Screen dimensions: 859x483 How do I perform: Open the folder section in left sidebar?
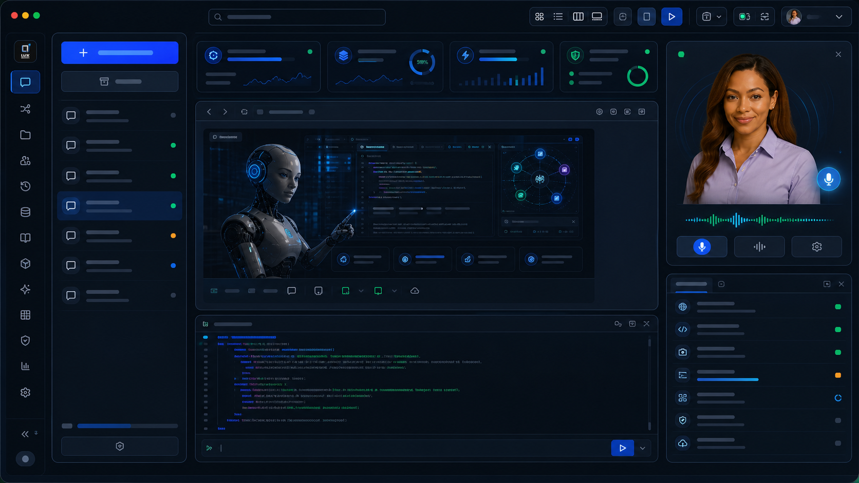(x=25, y=134)
